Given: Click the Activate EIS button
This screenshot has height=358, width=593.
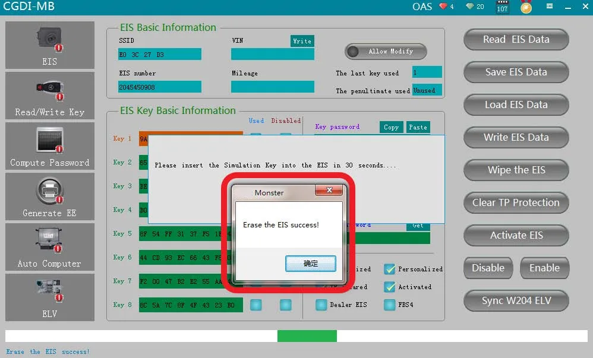Looking at the screenshot, I should click(x=516, y=235).
